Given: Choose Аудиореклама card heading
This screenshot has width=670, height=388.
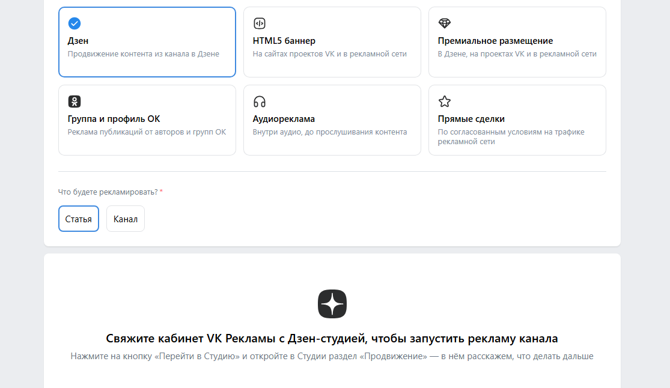Looking at the screenshot, I should (x=284, y=119).
